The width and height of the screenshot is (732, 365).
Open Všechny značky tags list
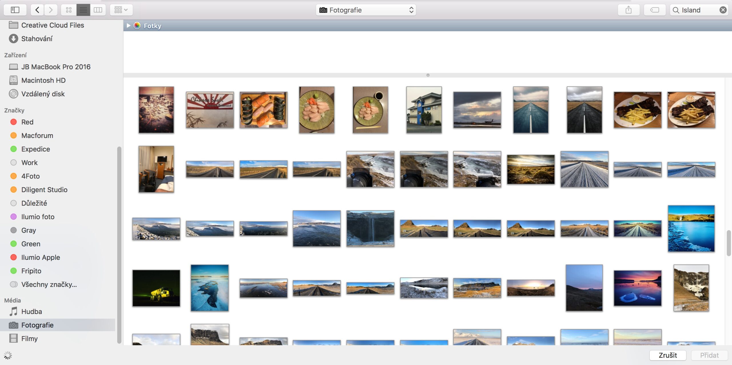click(49, 284)
